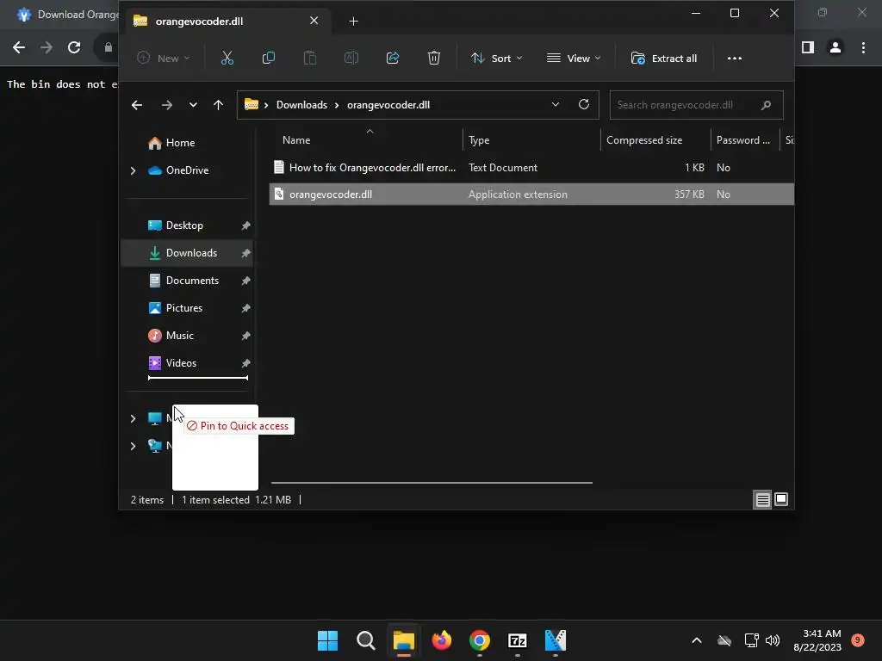882x661 pixels.
Task: Open Windows Start menu
Action: (327, 640)
